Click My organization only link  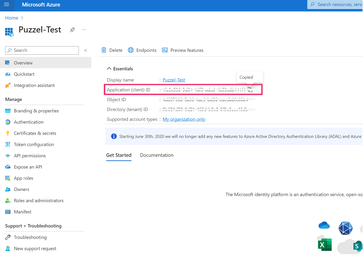click(184, 119)
